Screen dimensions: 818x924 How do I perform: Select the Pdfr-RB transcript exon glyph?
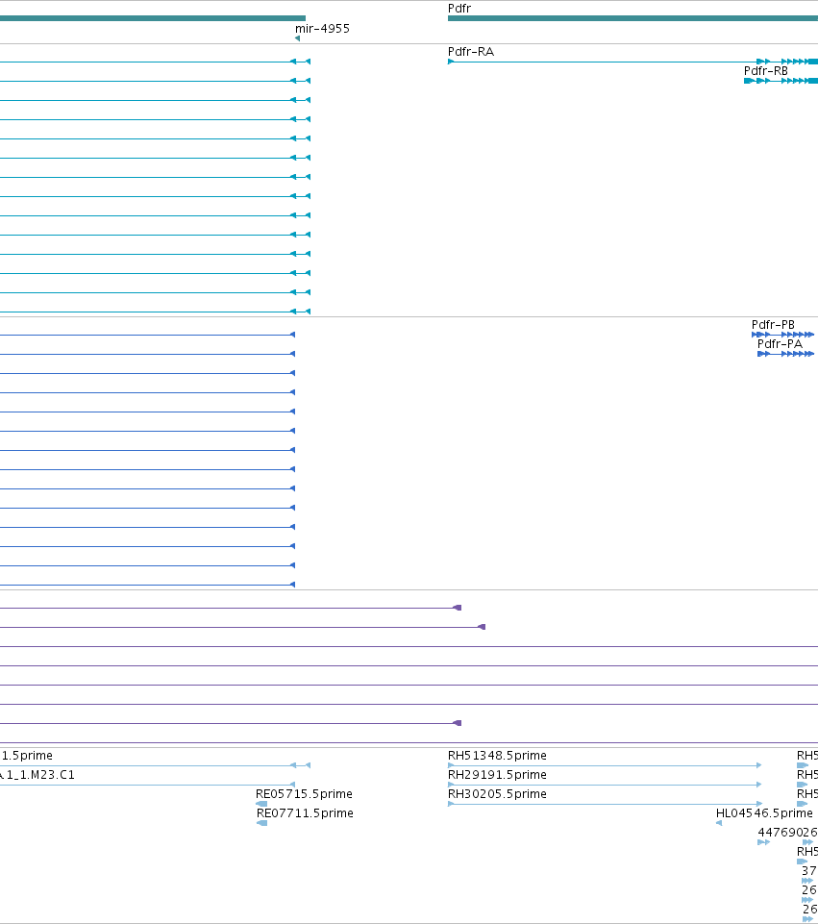[781, 81]
